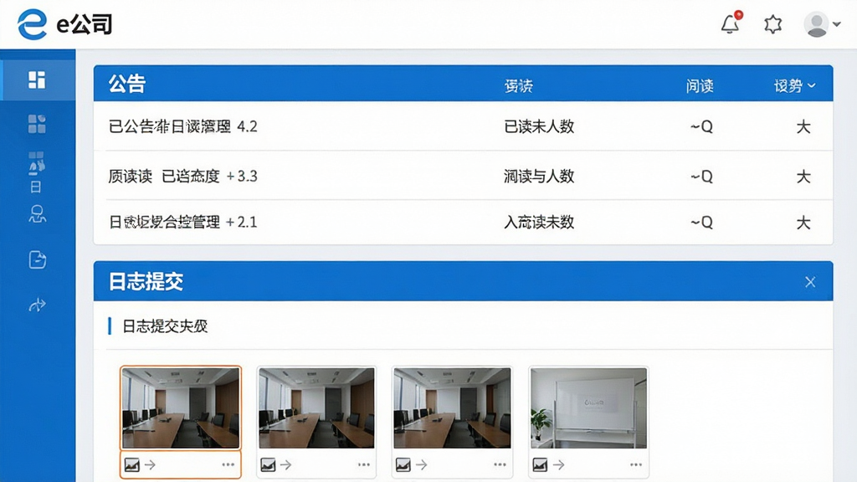Screen dimensions: 857x482
Task: Click 已读未人数 in the 4.2 row
Action: point(539,126)
